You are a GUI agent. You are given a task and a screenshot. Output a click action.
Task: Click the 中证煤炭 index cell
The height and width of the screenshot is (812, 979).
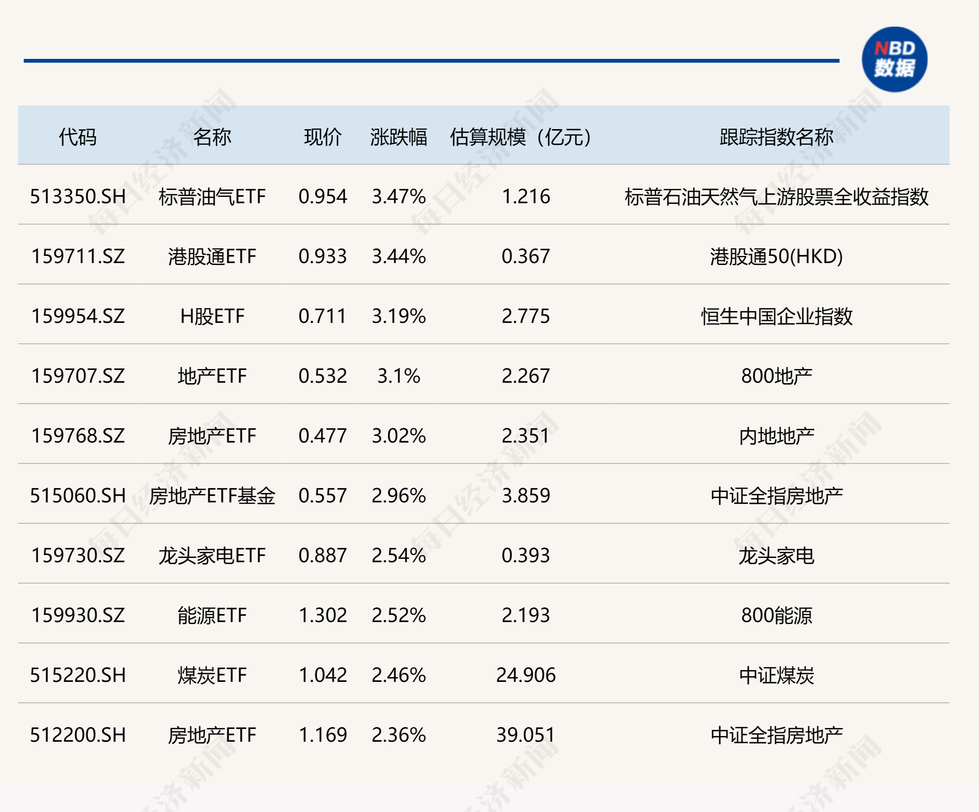click(776, 675)
